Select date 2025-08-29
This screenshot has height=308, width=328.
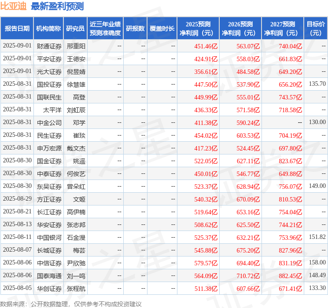[x=17, y=198]
